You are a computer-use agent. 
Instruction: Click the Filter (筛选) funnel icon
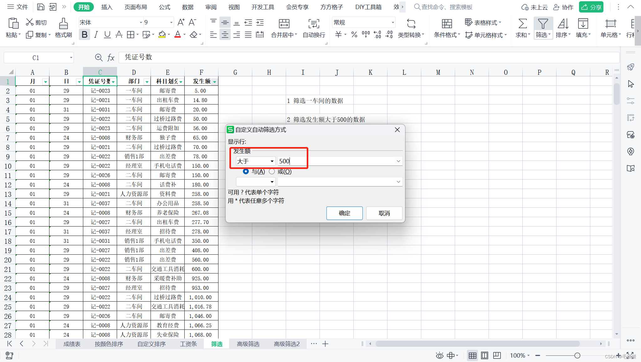coord(543,24)
